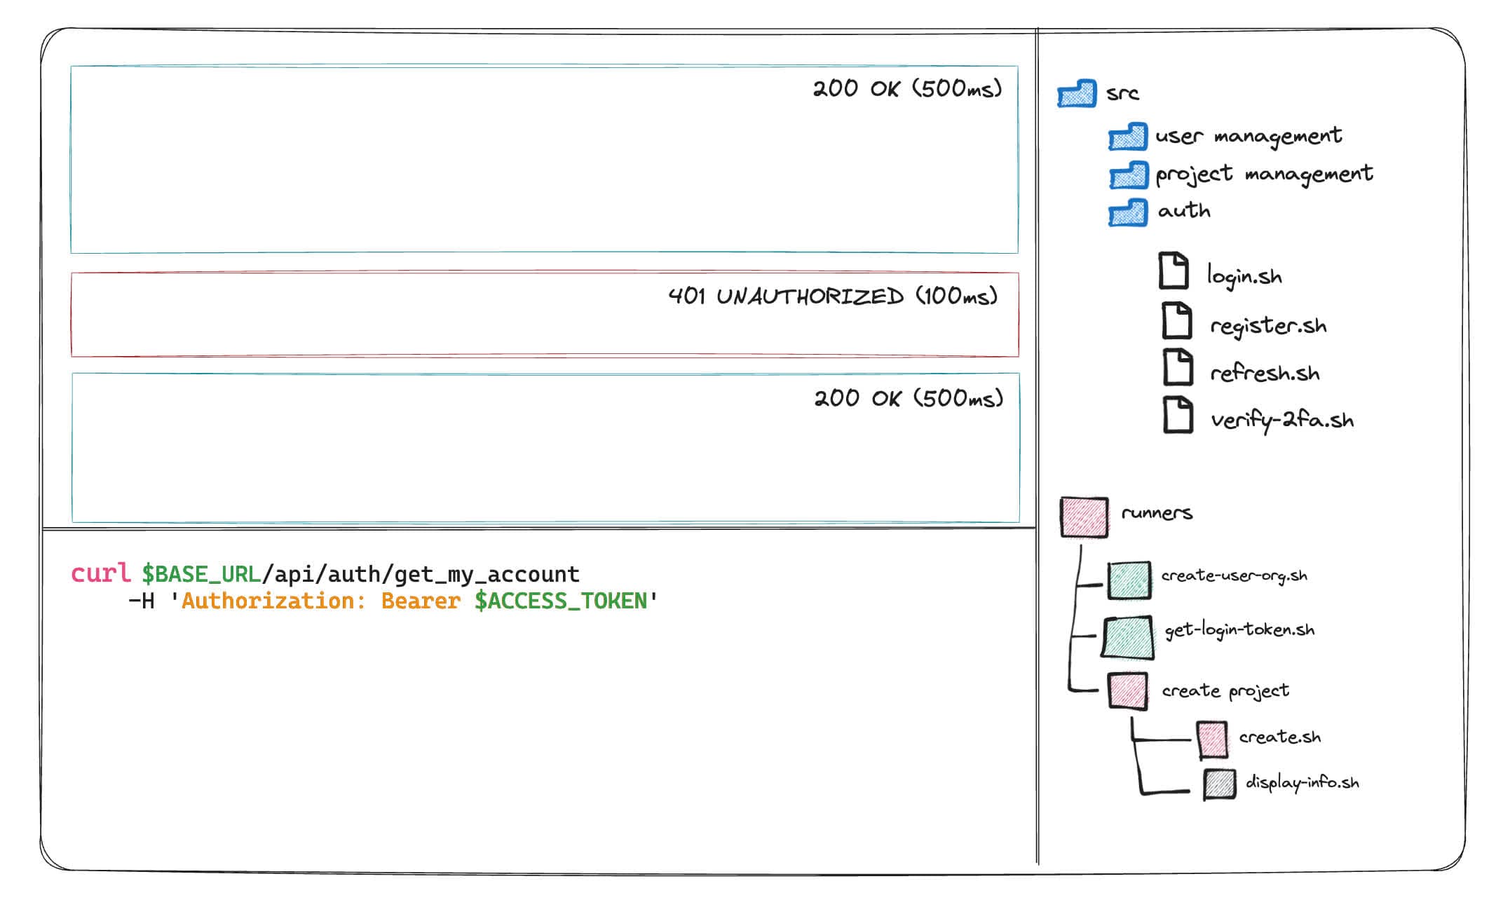Click the blue src folder icon

click(x=1077, y=93)
